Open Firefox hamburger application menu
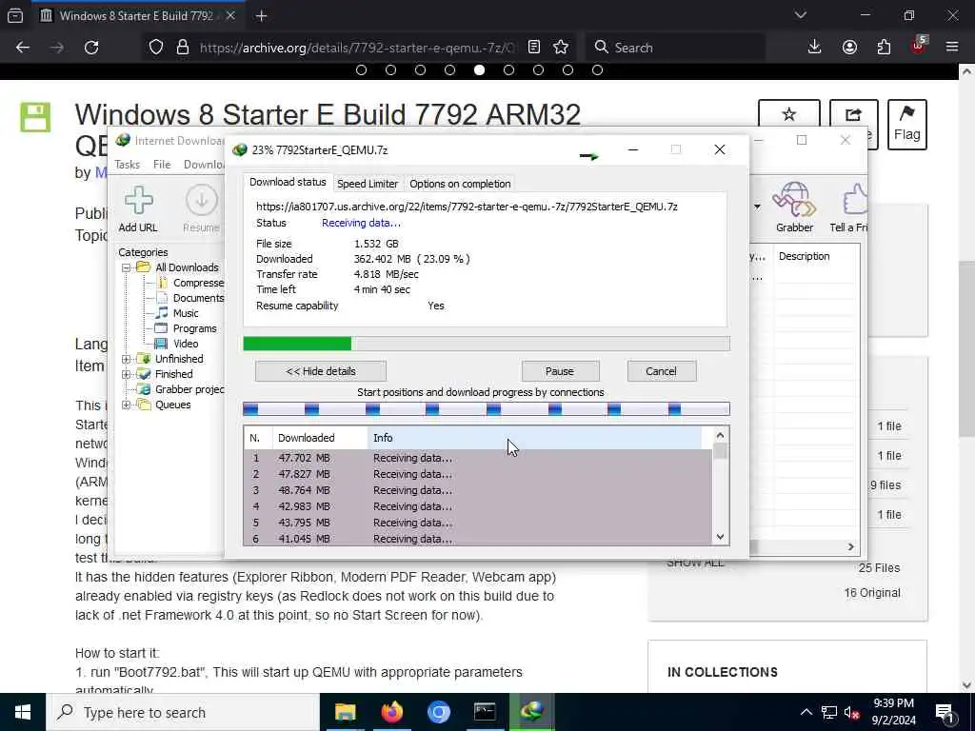 [952, 48]
